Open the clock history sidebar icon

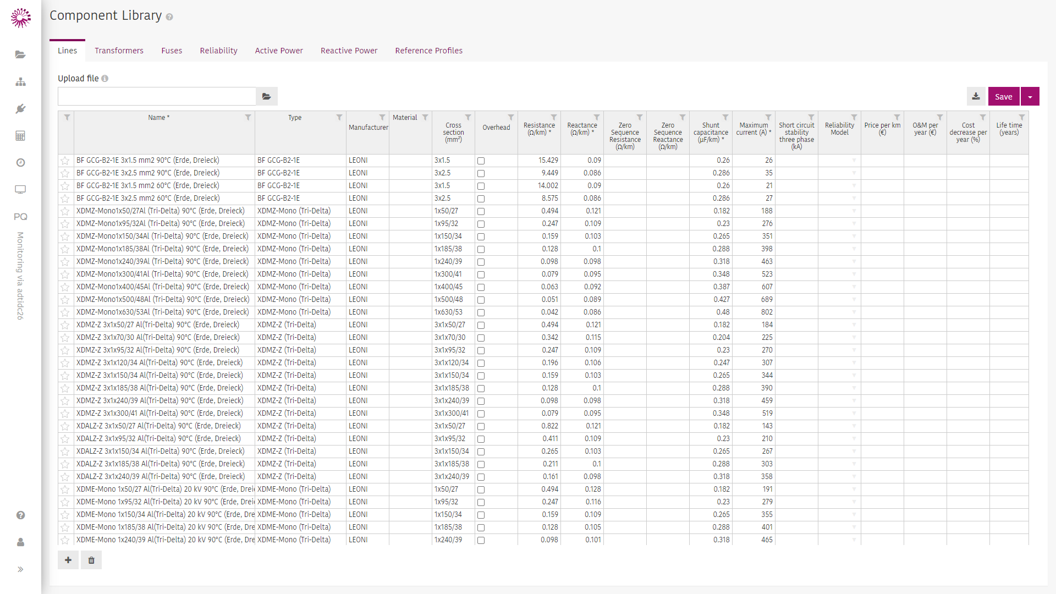[x=20, y=163]
